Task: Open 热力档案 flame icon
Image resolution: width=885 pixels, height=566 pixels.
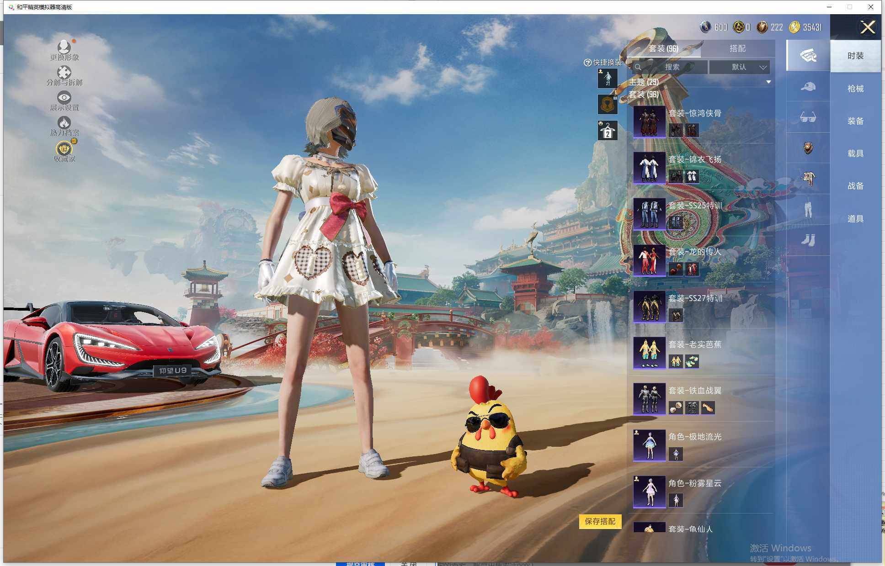Action: pos(64,123)
